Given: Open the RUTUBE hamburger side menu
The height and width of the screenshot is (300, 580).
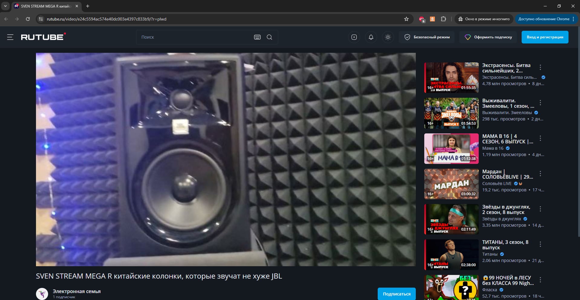Looking at the screenshot, I should [10, 37].
